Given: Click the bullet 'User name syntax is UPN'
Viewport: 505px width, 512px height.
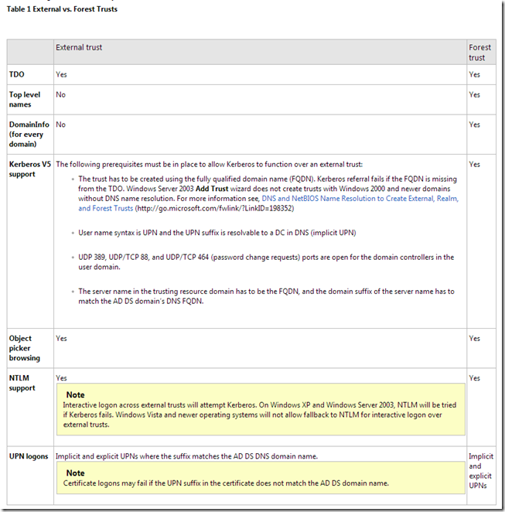Looking at the screenshot, I should (217, 233).
